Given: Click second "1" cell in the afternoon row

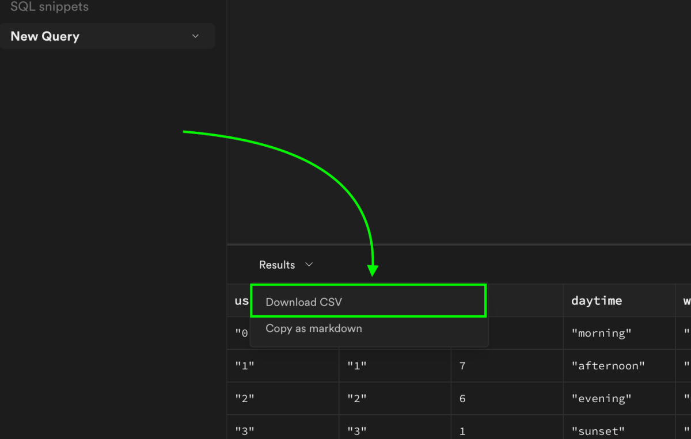Looking at the screenshot, I should click(395, 366).
